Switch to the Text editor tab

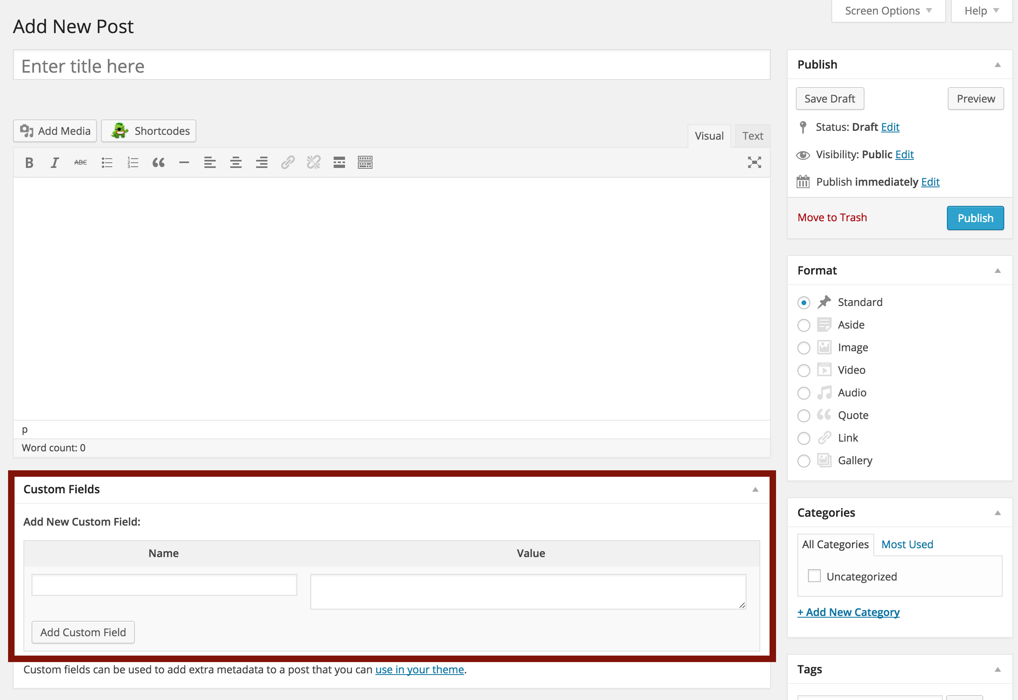tap(753, 136)
